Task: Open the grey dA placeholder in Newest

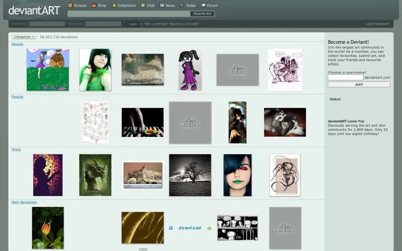Action: coord(238,70)
